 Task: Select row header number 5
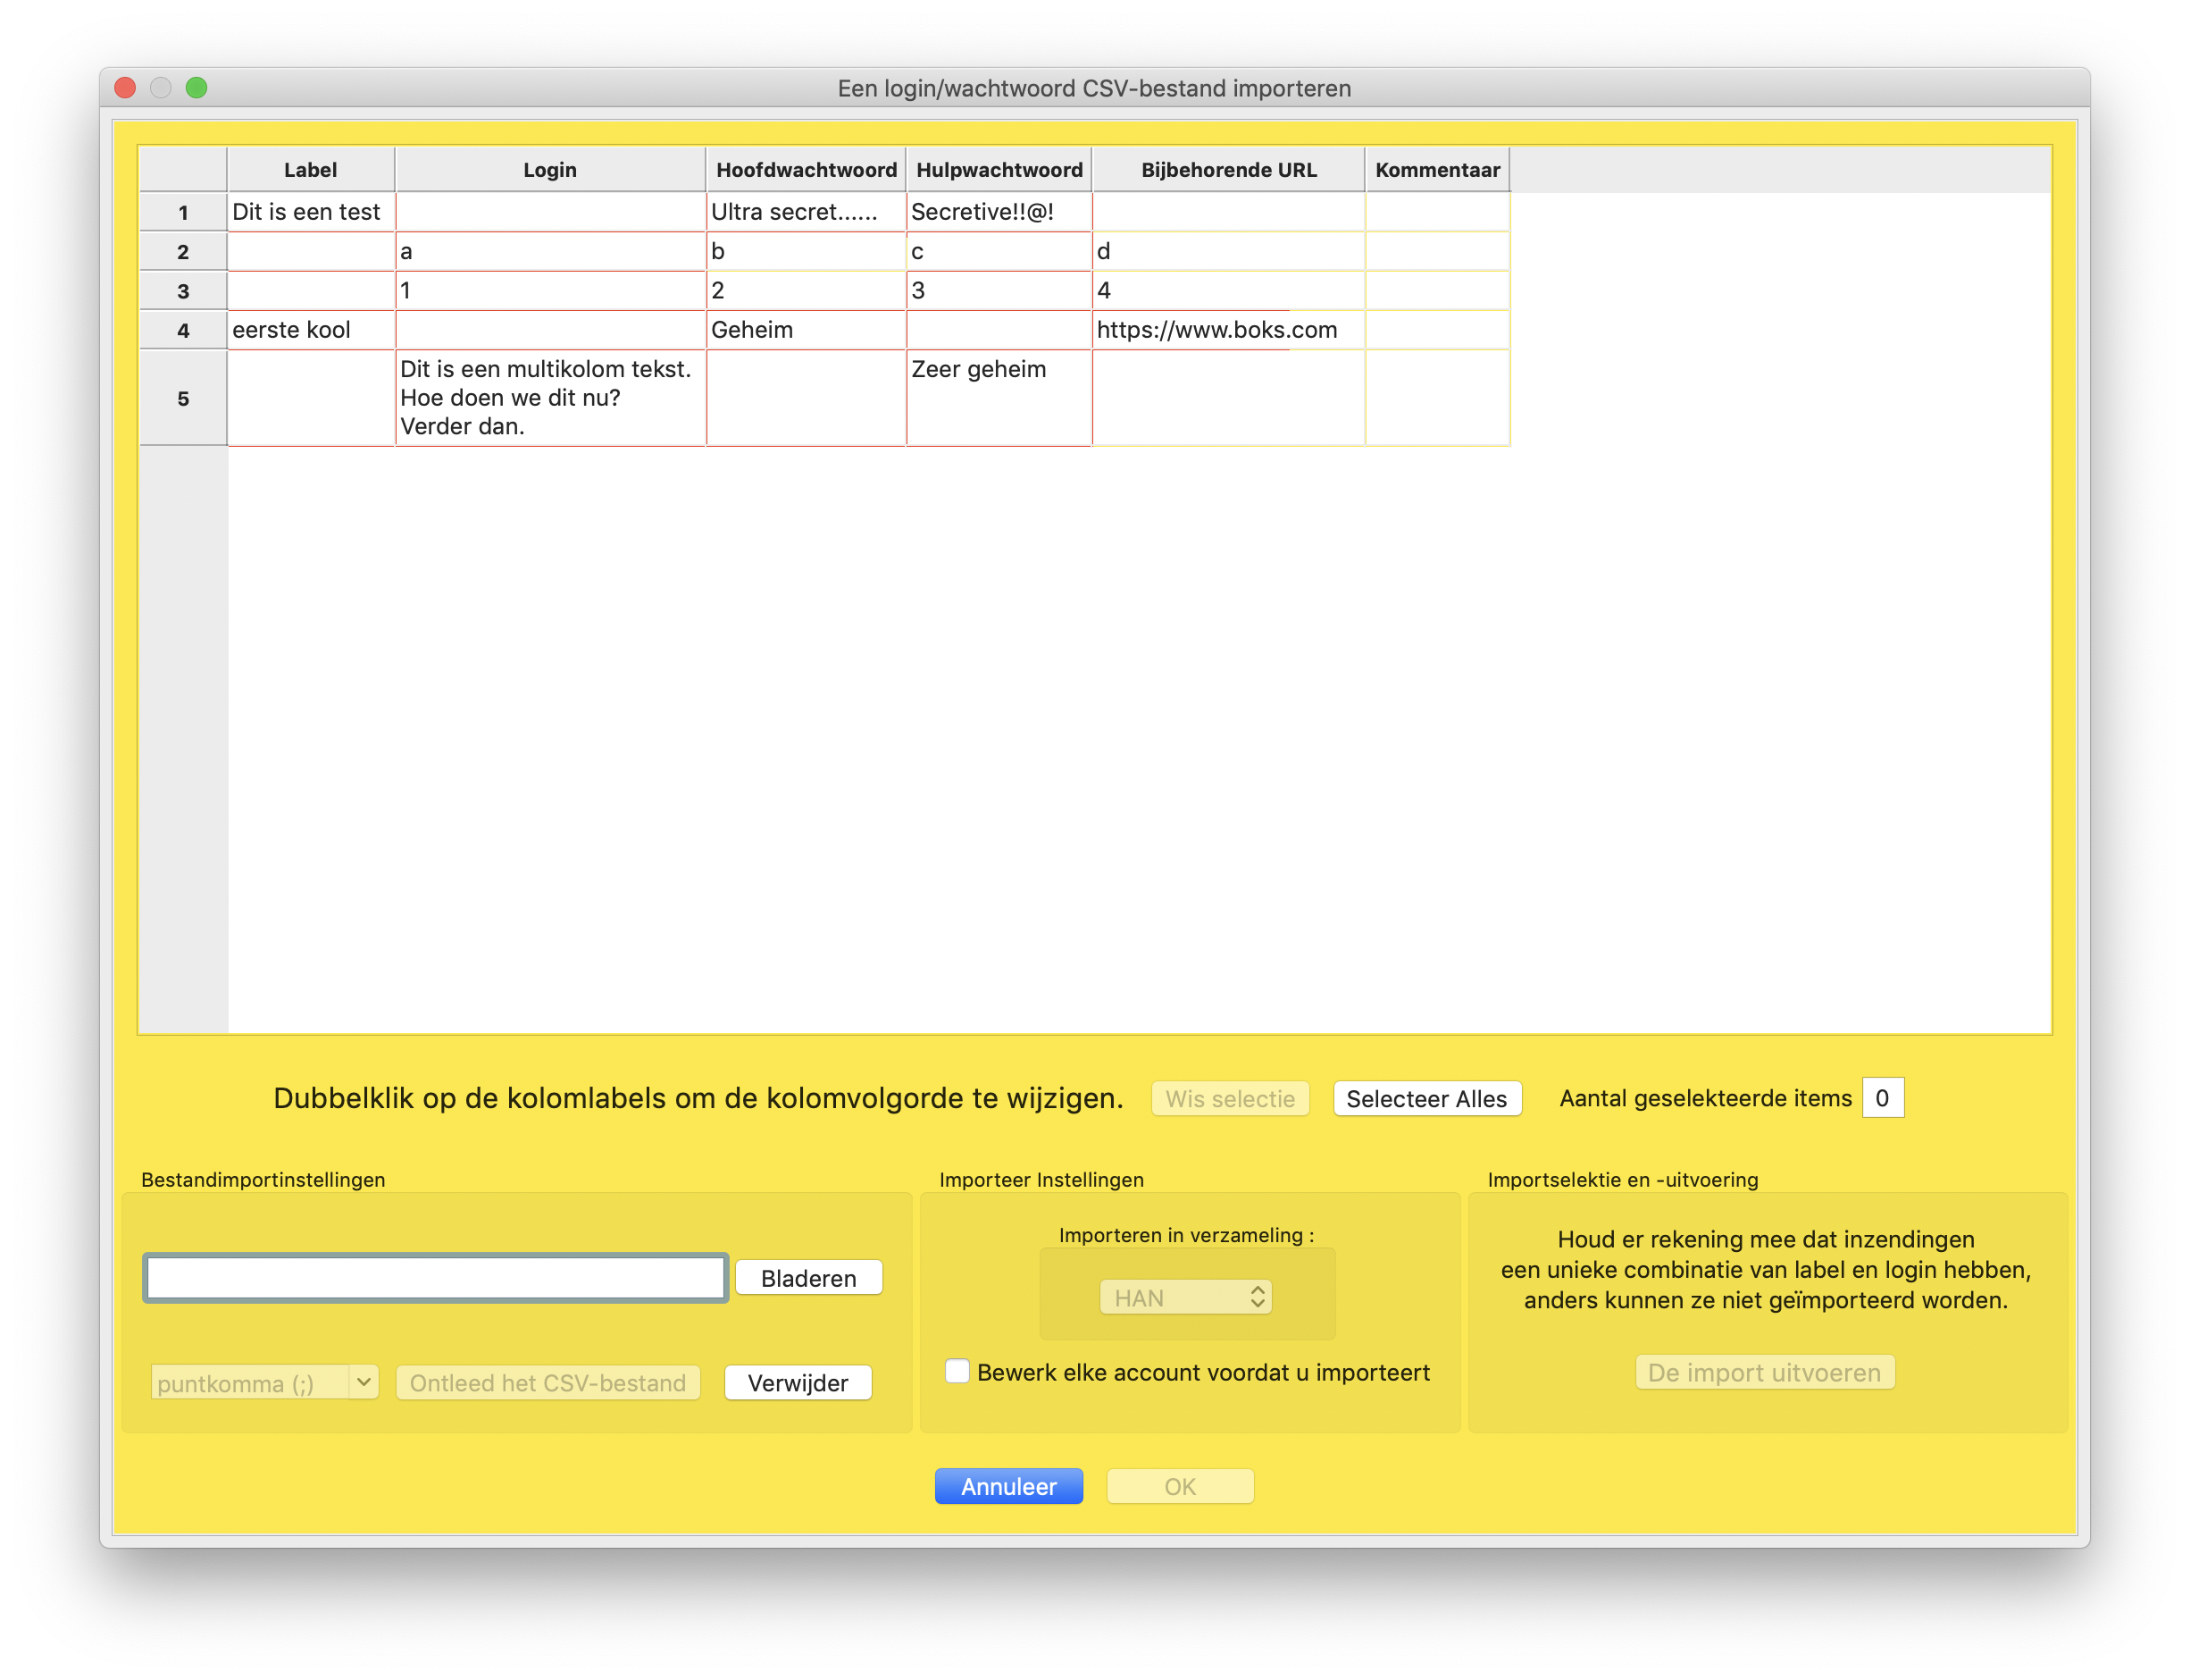click(x=183, y=398)
